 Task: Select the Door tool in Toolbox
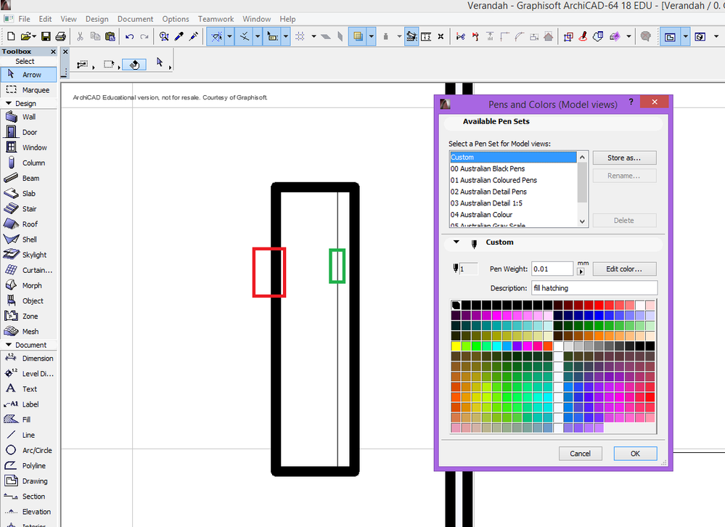(x=29, y=132)
